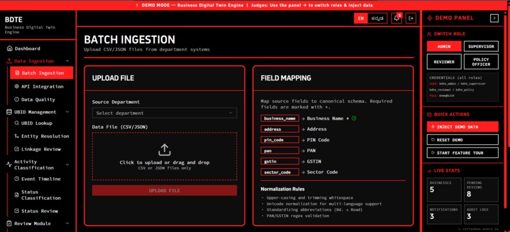Open notifications bell
The height and width of the screenshot is (232, 510).
397,18
